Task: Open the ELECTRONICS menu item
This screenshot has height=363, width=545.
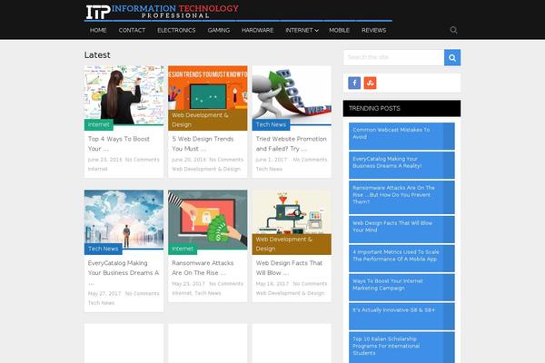Action: click(x=176, y=30)
